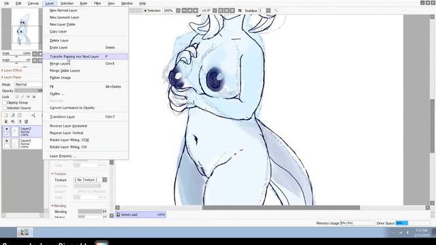Click the app icon in Windows taskbar

pyautogui.click(x=25, y=232)
